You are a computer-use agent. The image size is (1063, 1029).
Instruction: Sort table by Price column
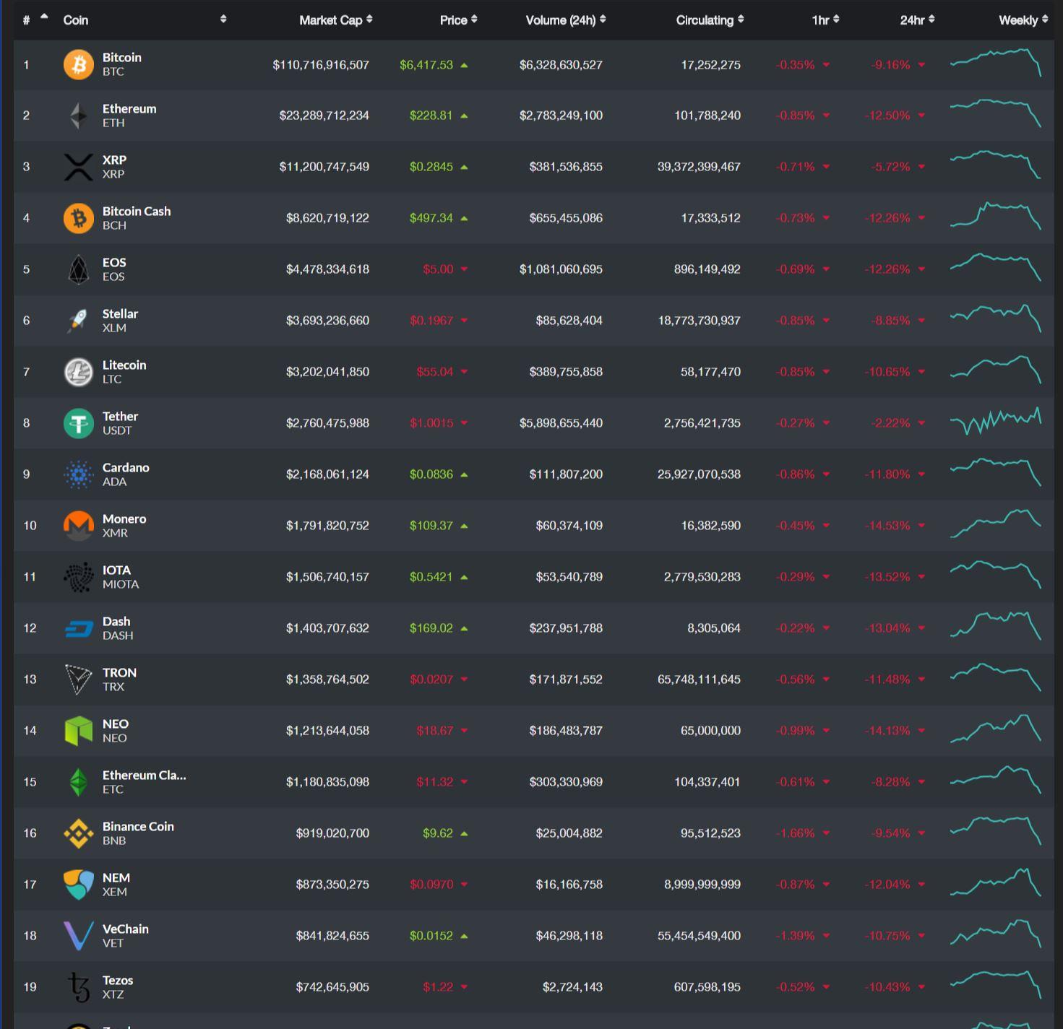click(458, 20)
